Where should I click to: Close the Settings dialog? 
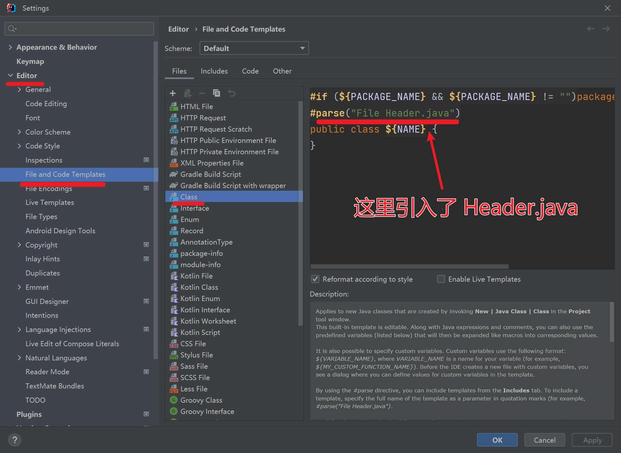(x=607, y=8)
